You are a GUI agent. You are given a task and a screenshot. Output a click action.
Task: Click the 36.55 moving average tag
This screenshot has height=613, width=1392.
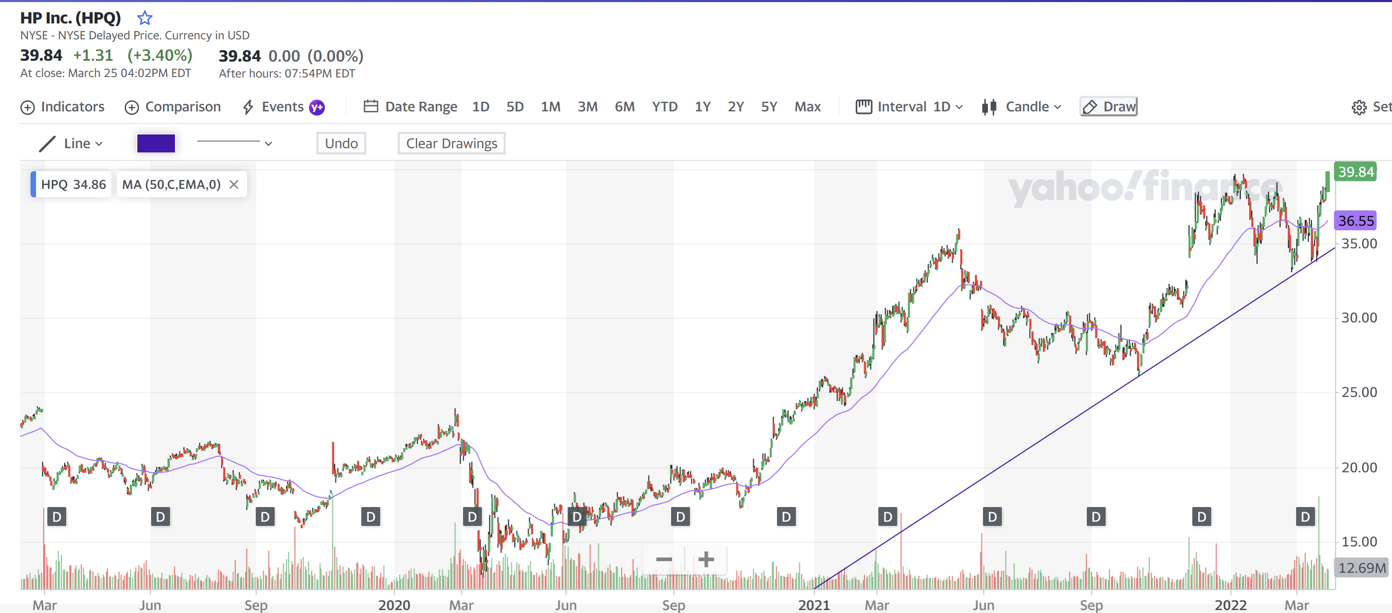(x=1355, y=221)
